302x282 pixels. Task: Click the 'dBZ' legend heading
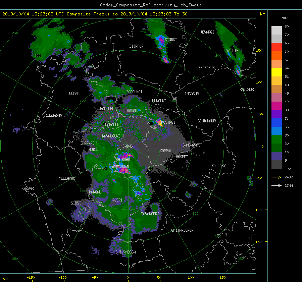coord(285,18)
